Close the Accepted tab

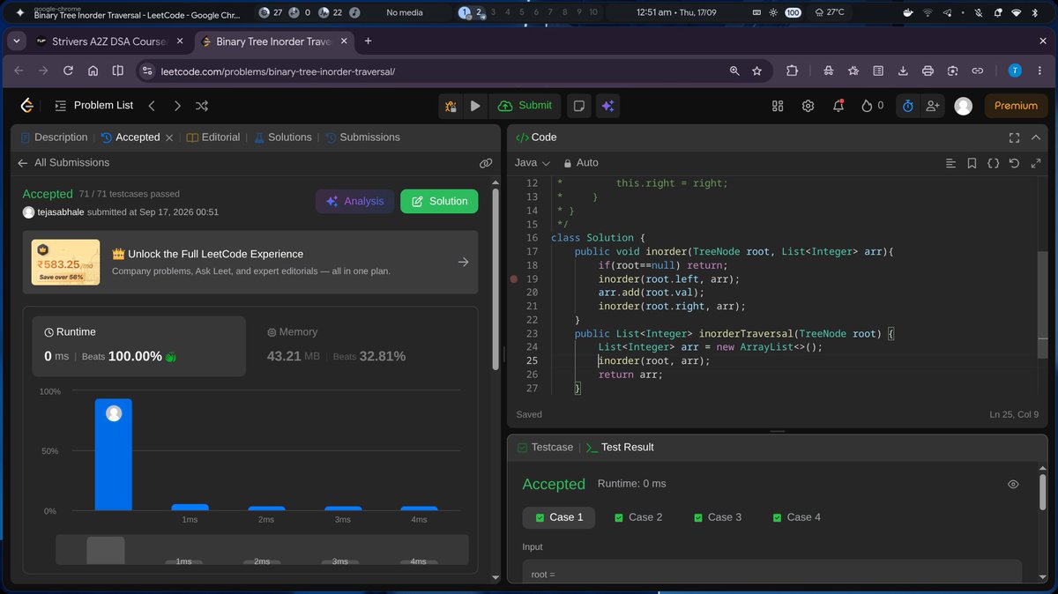coord(169,137)
